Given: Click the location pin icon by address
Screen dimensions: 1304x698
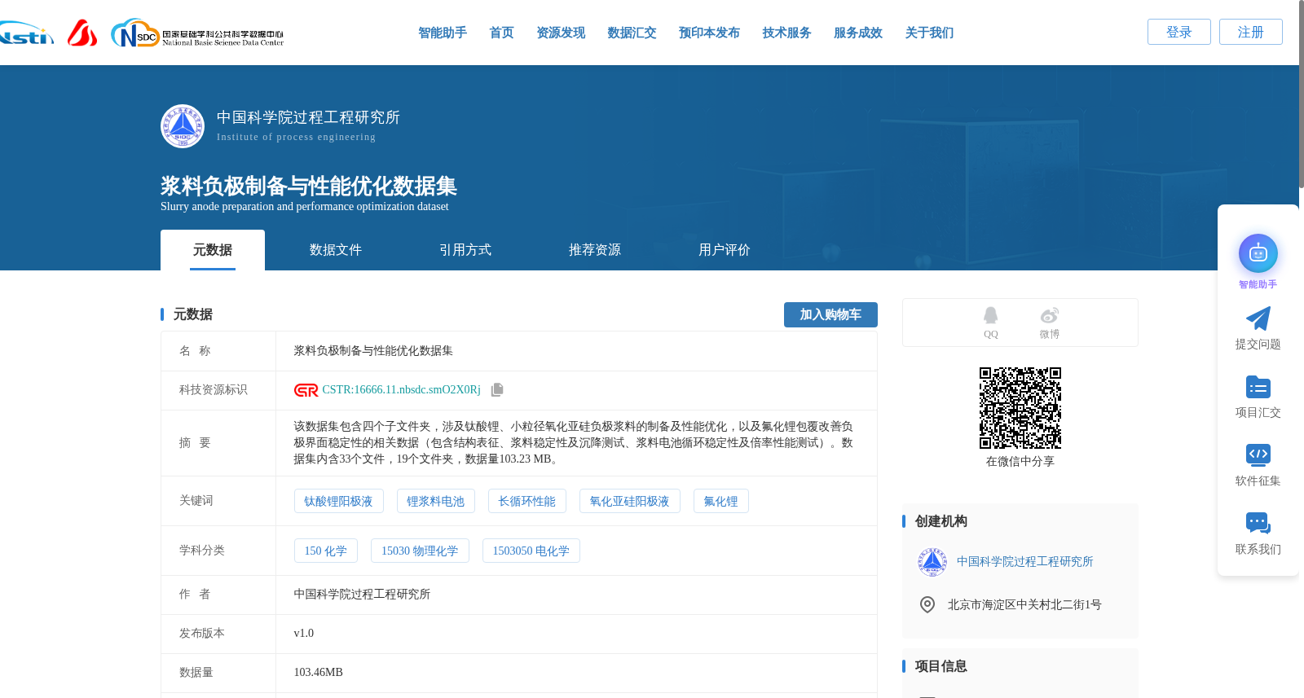Looking at the screenshot, I should (927, 604).
